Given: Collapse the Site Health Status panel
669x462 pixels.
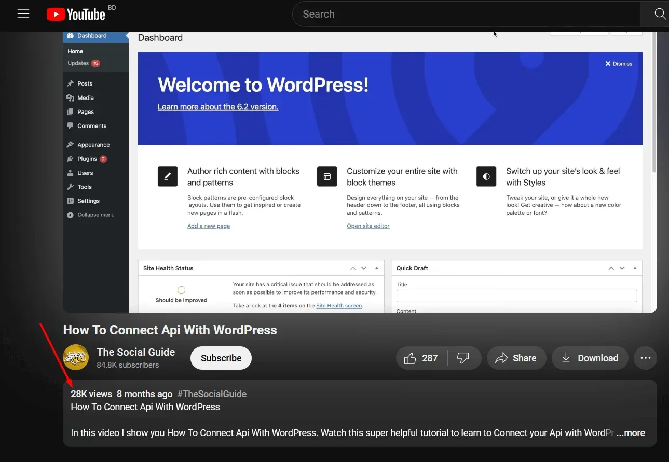Looking at the screenshot, I should tap(376, 268).
